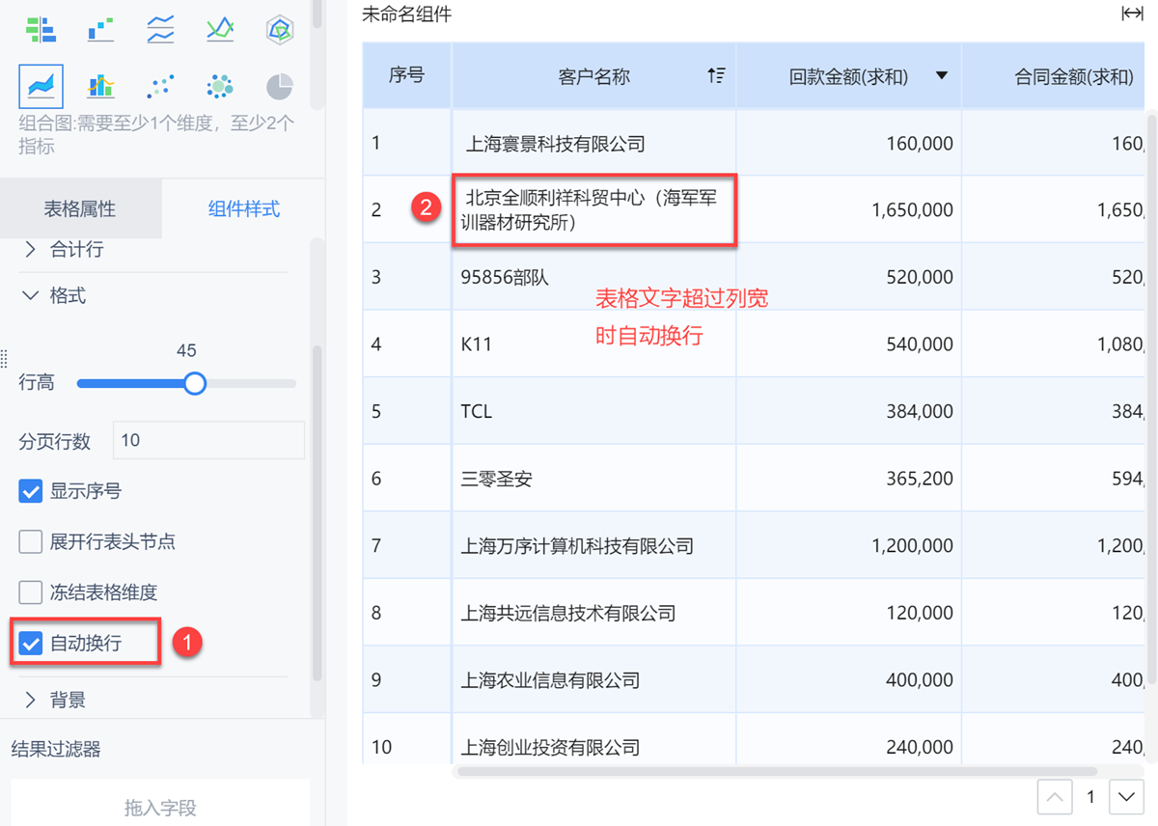Click the 上海万序计算机科技有限公司 cell

click(x=593, y=546)
